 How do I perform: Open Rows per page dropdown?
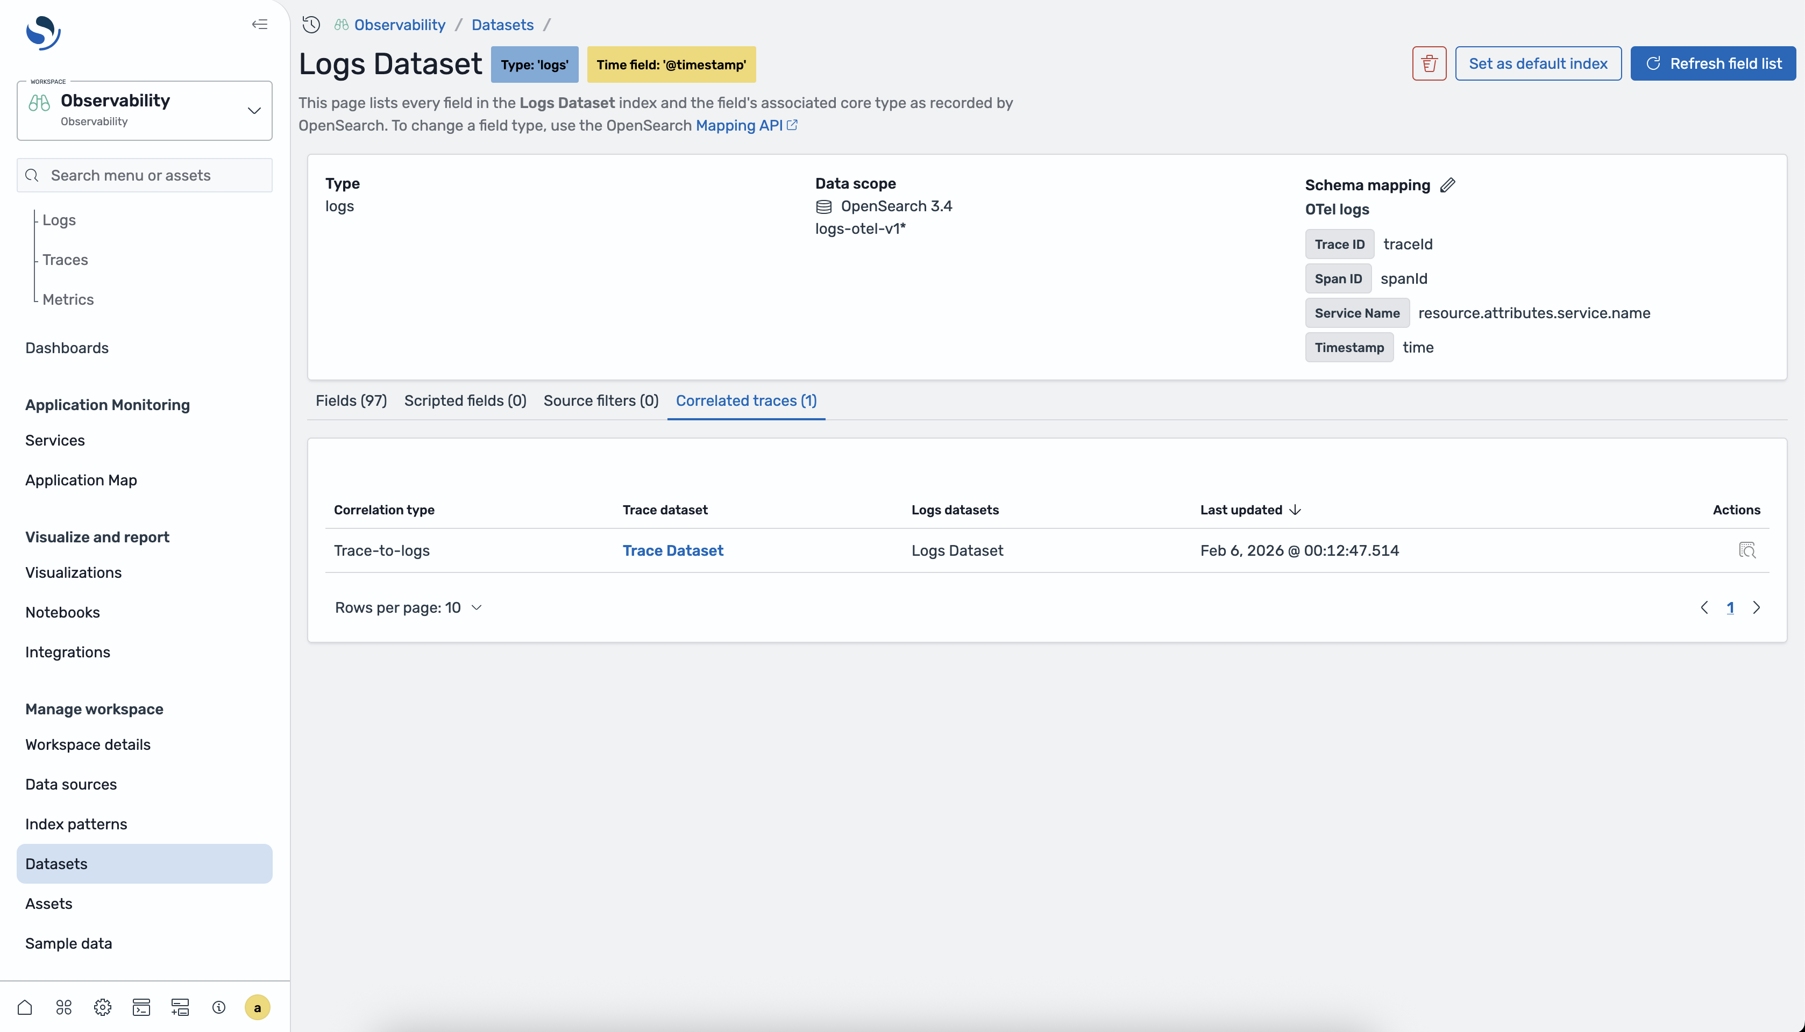(409, 607)
